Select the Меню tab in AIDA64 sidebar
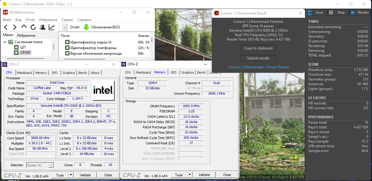This screenshot has width=372, height=181. [x=8, y=35]
